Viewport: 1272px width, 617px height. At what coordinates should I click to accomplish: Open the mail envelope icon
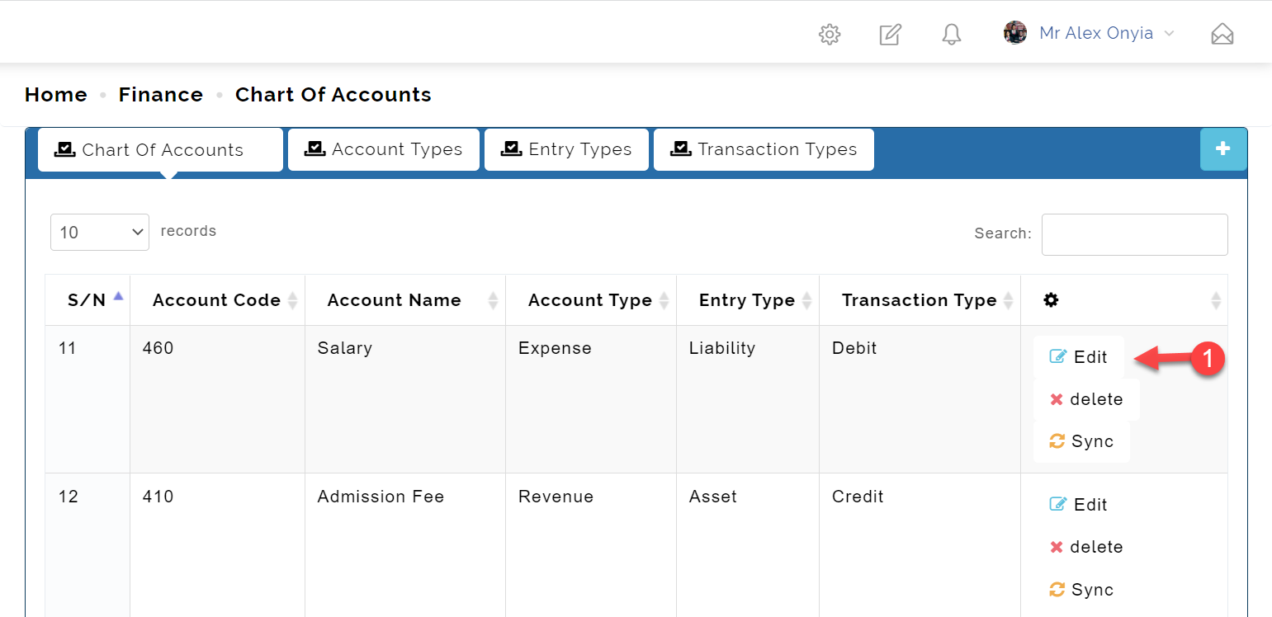(1222, 34)
